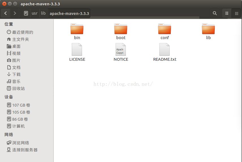Open 连接到服务器 connect to server
This screenshot has width=242, height=162.
[x=27, y=150]
